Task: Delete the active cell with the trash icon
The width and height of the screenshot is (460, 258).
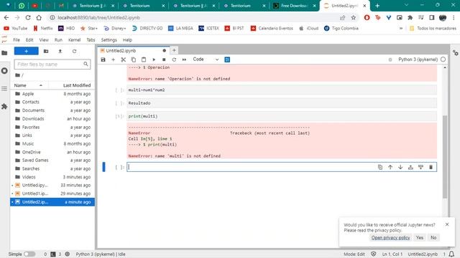Action: 431,167
